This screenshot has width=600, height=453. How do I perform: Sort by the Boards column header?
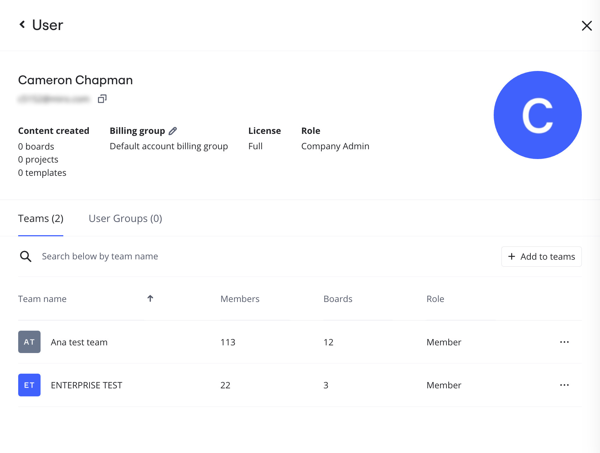tap(338, 299)
